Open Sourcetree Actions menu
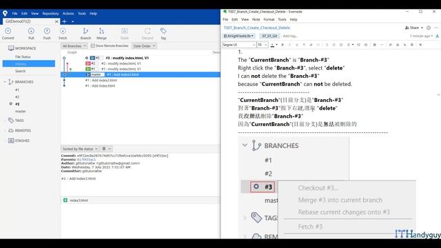This screenshot has width=441, height=248. pos(68,14)
